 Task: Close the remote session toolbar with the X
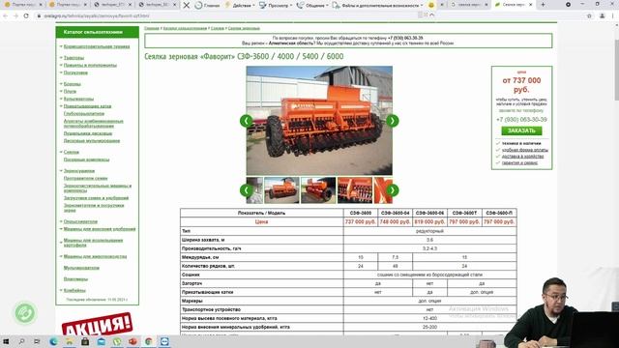click(x=187, y=5)
